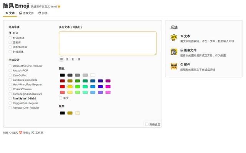
Task: Choose the DelaGothicOne-Regular font
Action: click(10, 66)
